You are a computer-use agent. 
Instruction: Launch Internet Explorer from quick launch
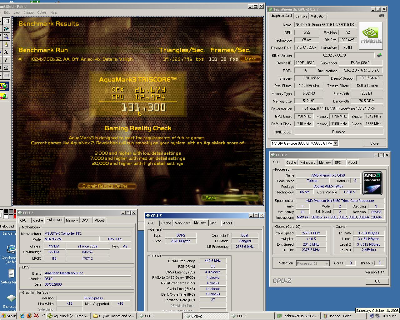click(x=22, y=316)
